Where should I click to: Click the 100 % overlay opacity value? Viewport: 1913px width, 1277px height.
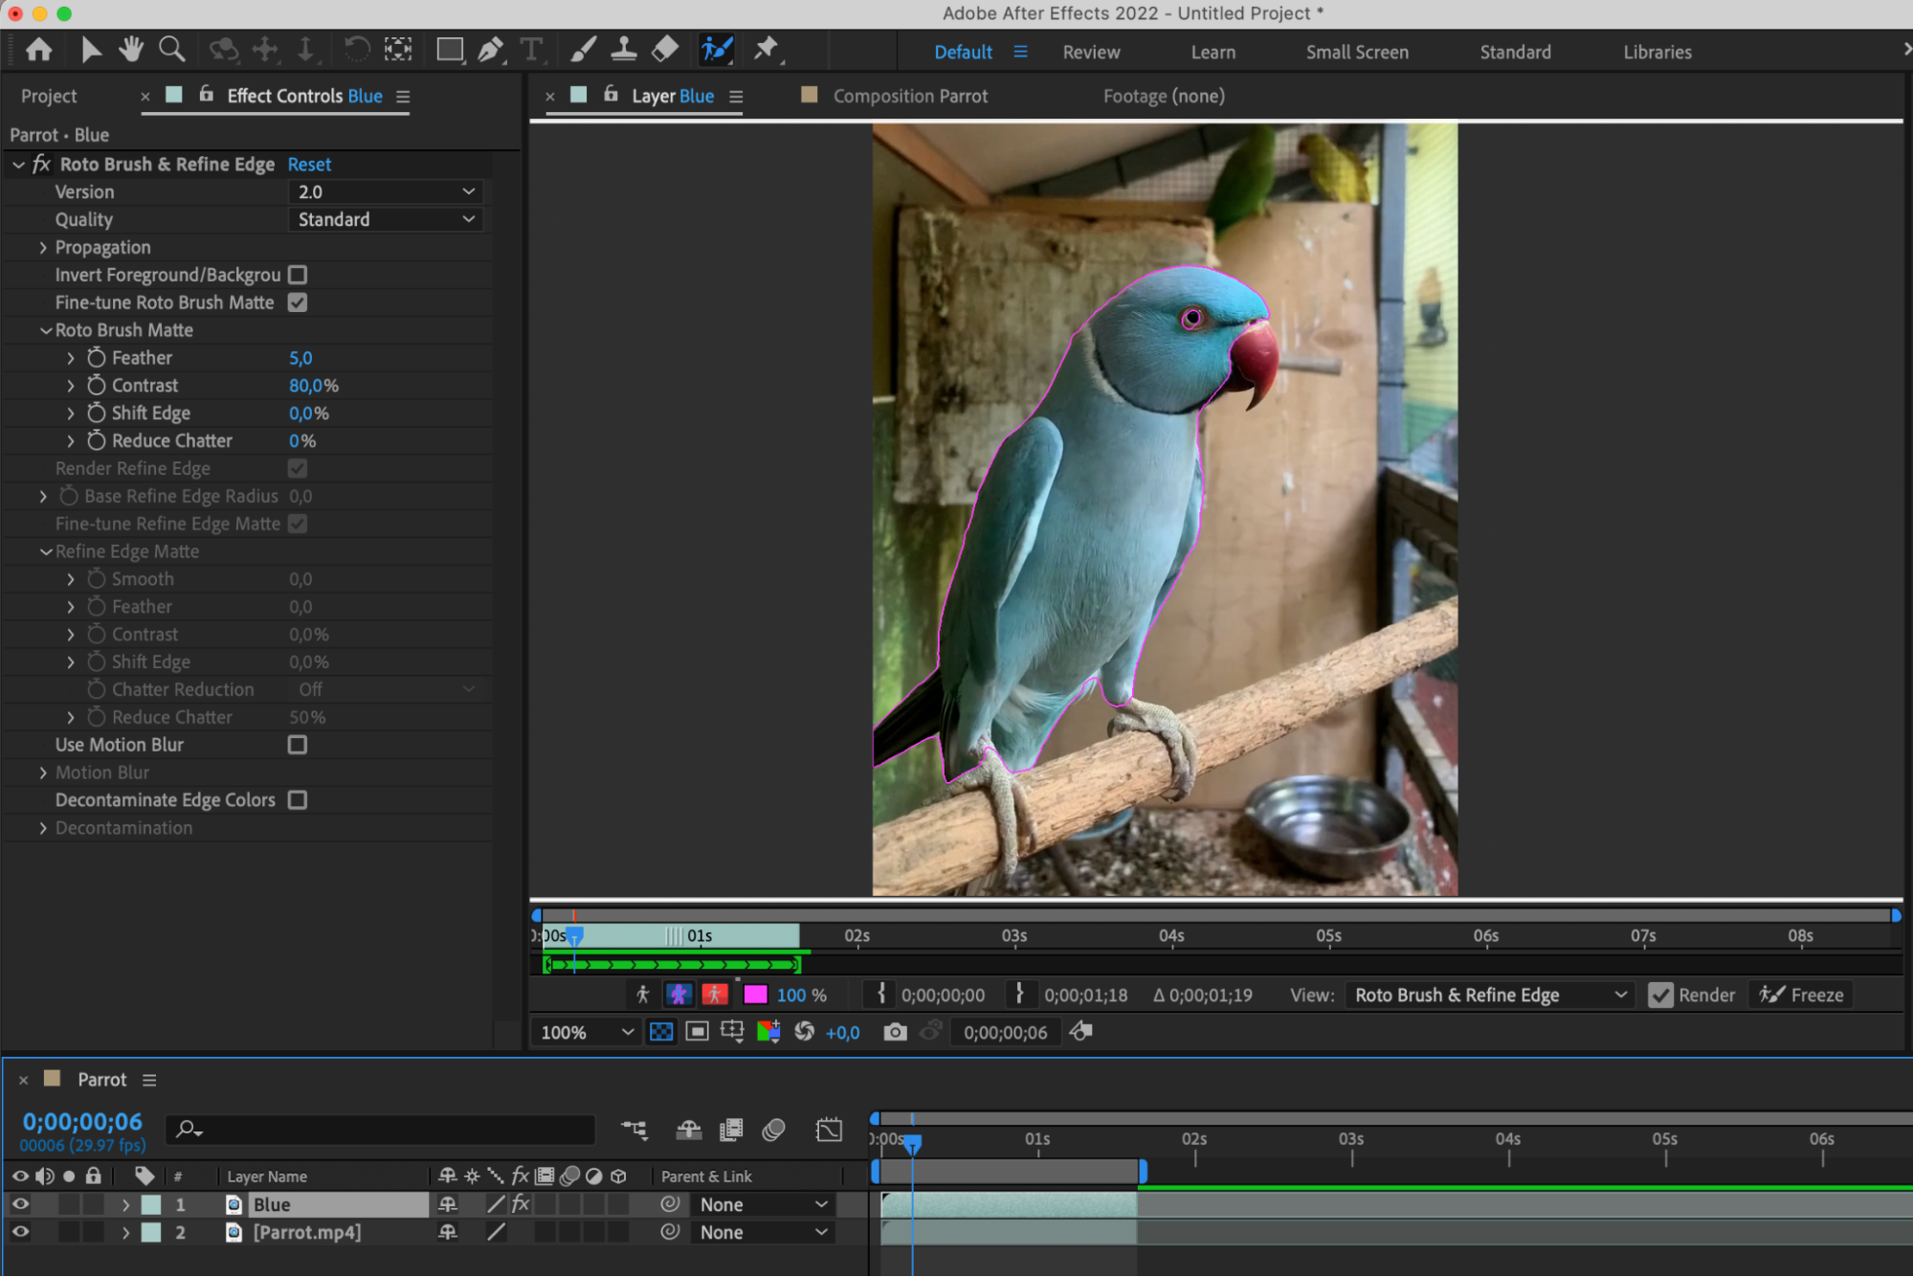[x=802, y=996]
